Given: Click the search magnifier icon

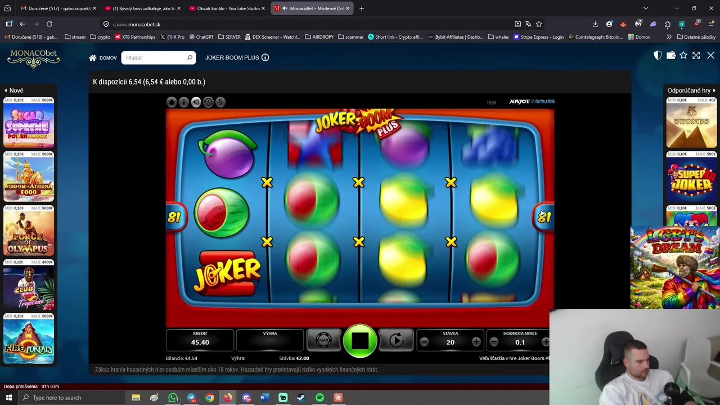Looking at the screenshot, I should pos(190,57).
